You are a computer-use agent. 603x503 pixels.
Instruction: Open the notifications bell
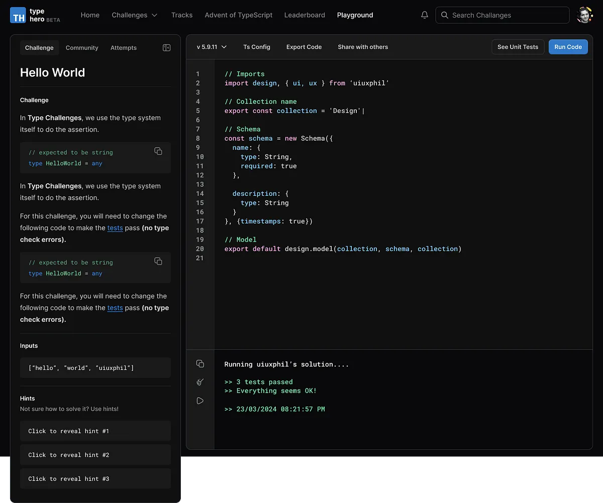(x=425, y=15)
